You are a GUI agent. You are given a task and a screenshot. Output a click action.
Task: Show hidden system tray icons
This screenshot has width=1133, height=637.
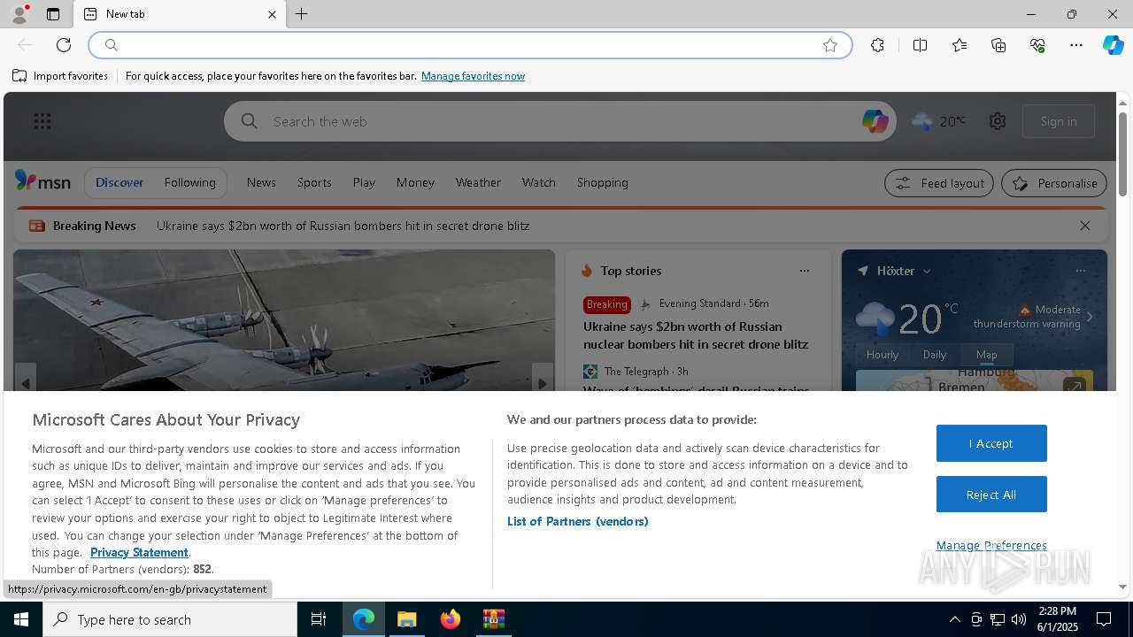[x=954, y=619]
